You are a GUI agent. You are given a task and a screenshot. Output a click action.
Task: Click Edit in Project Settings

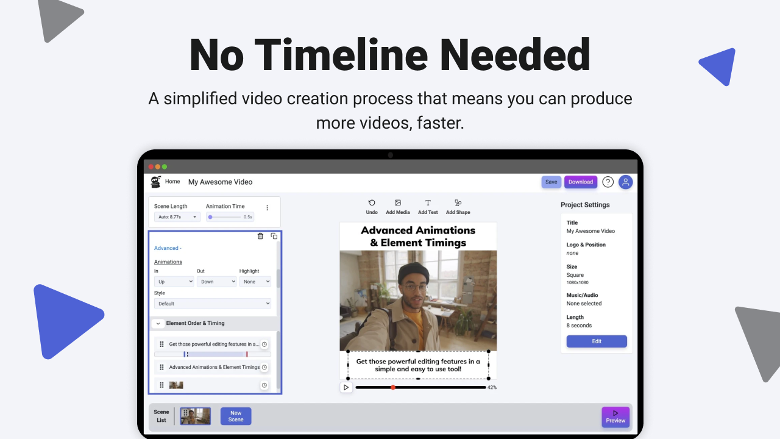point(597,341)
